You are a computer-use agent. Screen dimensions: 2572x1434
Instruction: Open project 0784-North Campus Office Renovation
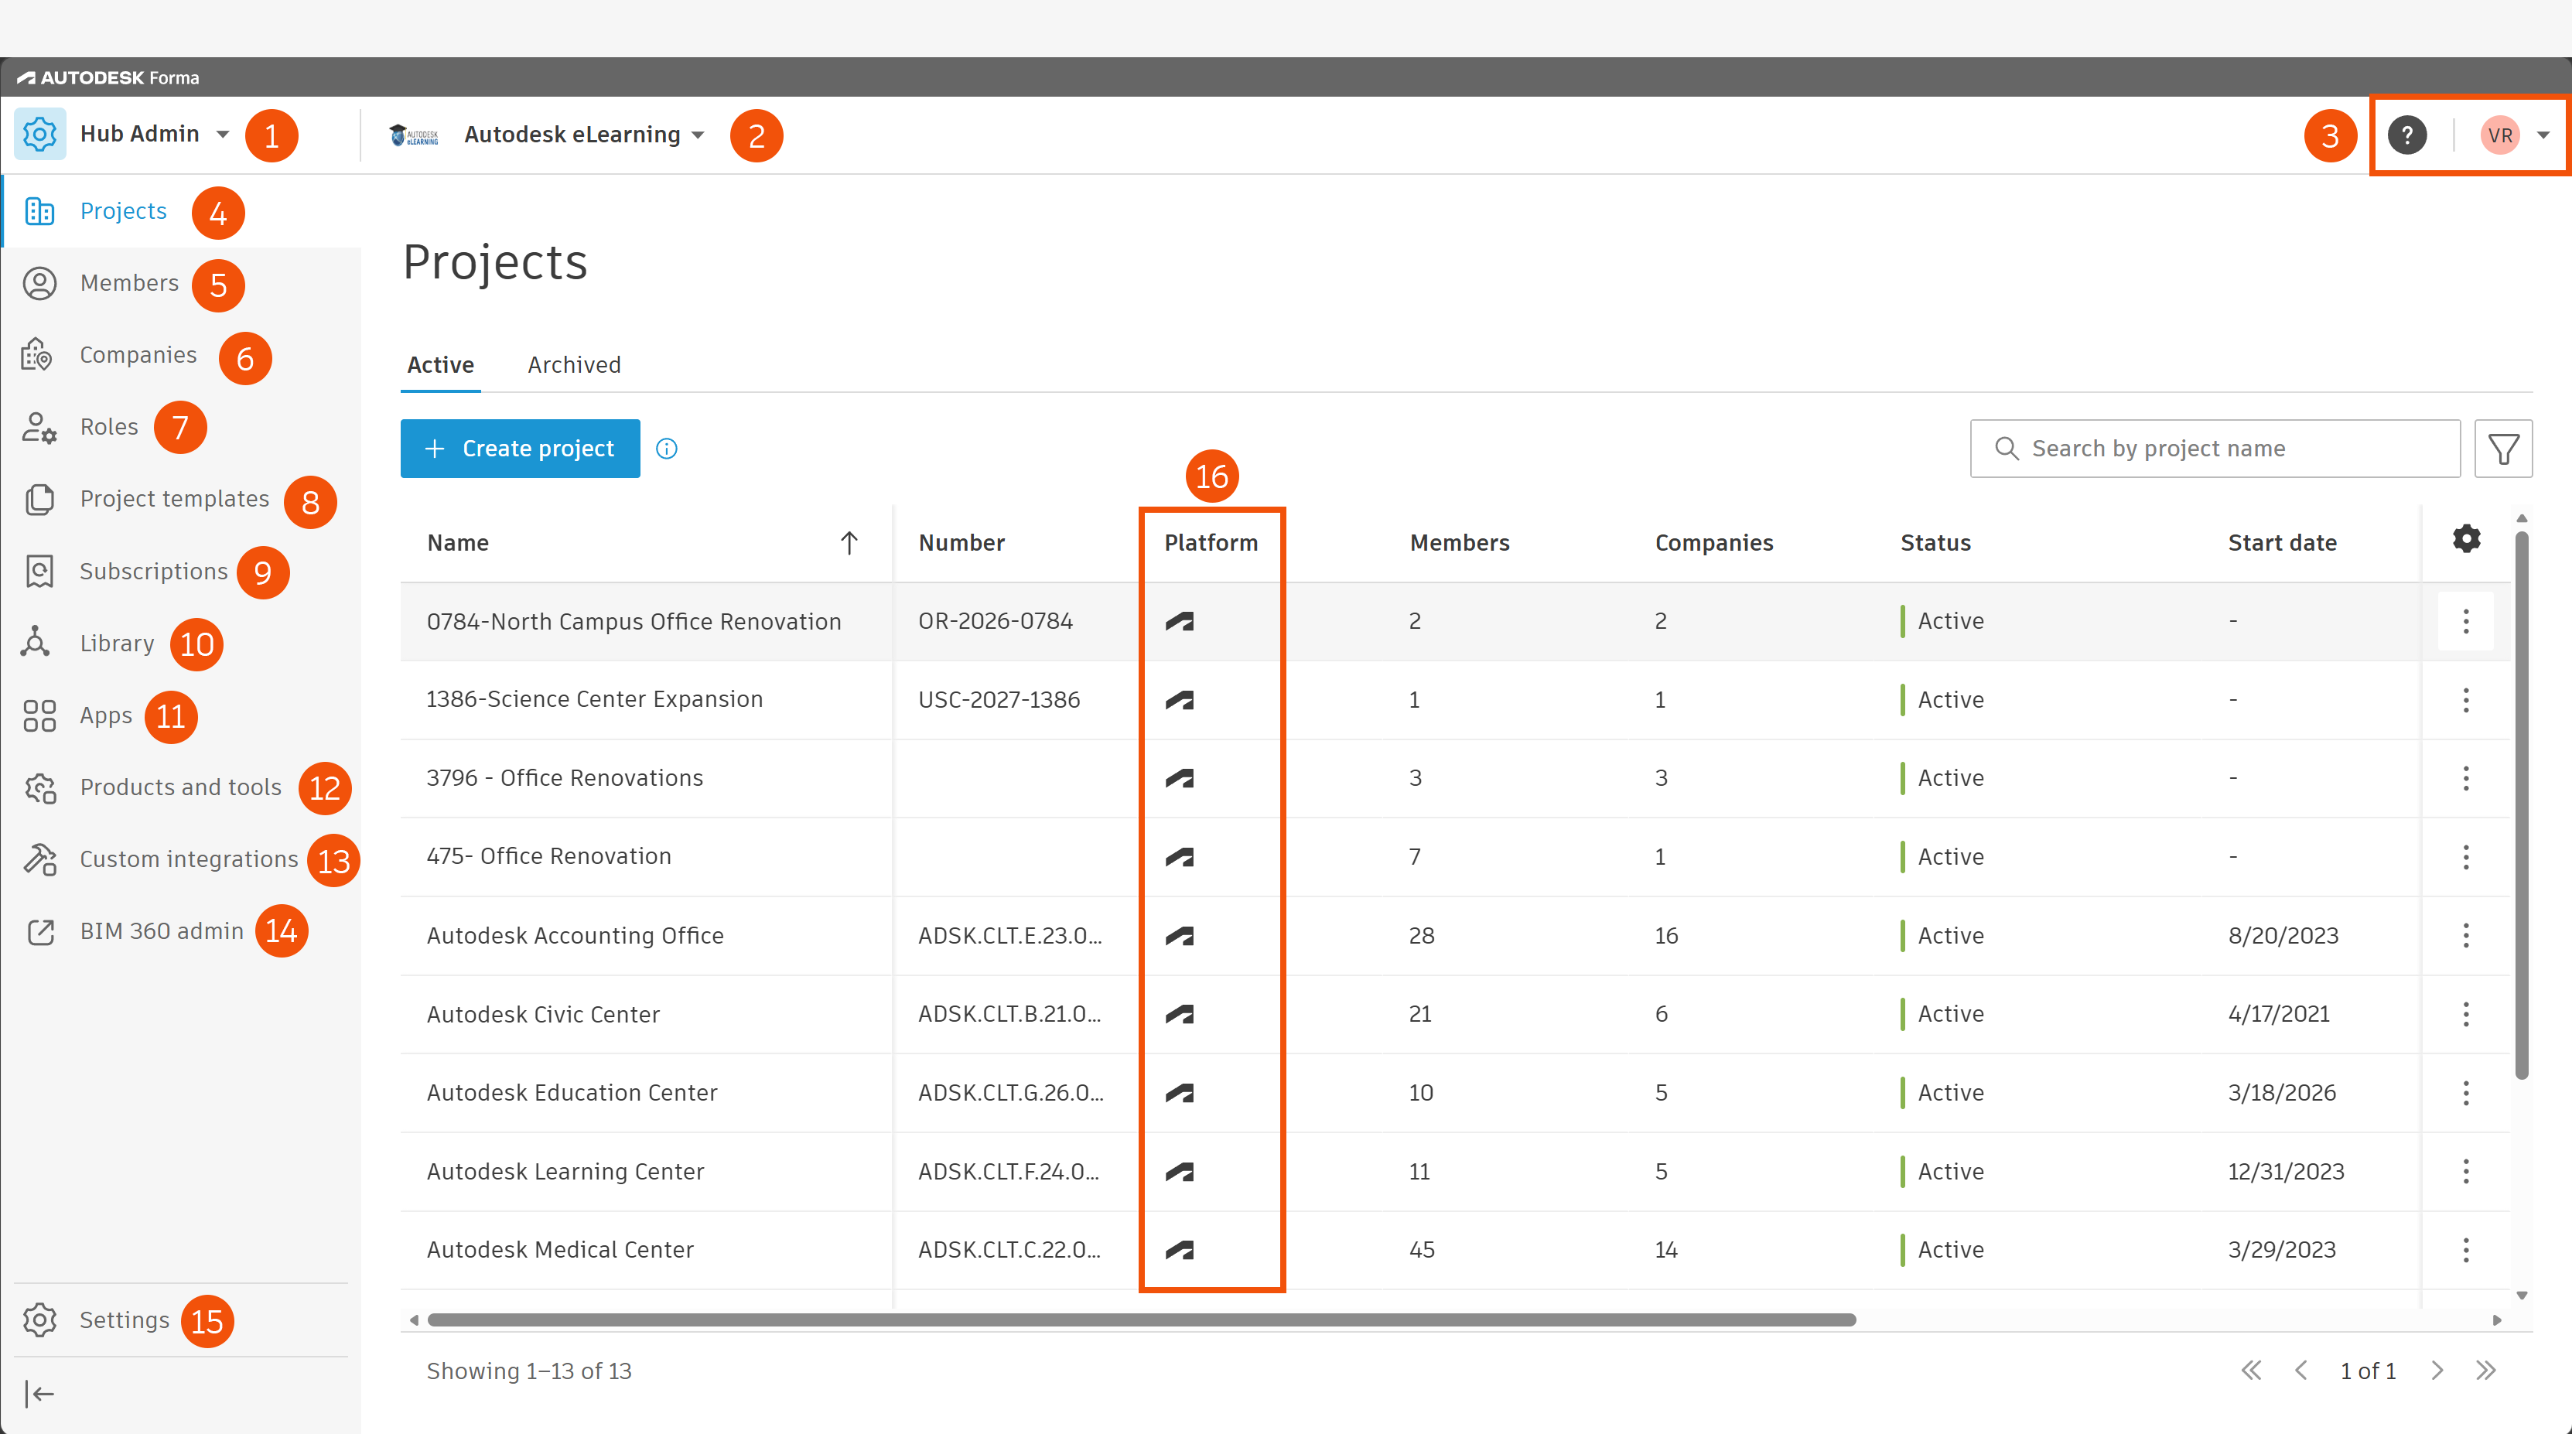click(633, 621)
